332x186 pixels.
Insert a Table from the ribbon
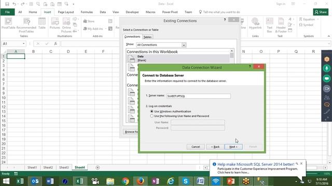pos(42,23)
